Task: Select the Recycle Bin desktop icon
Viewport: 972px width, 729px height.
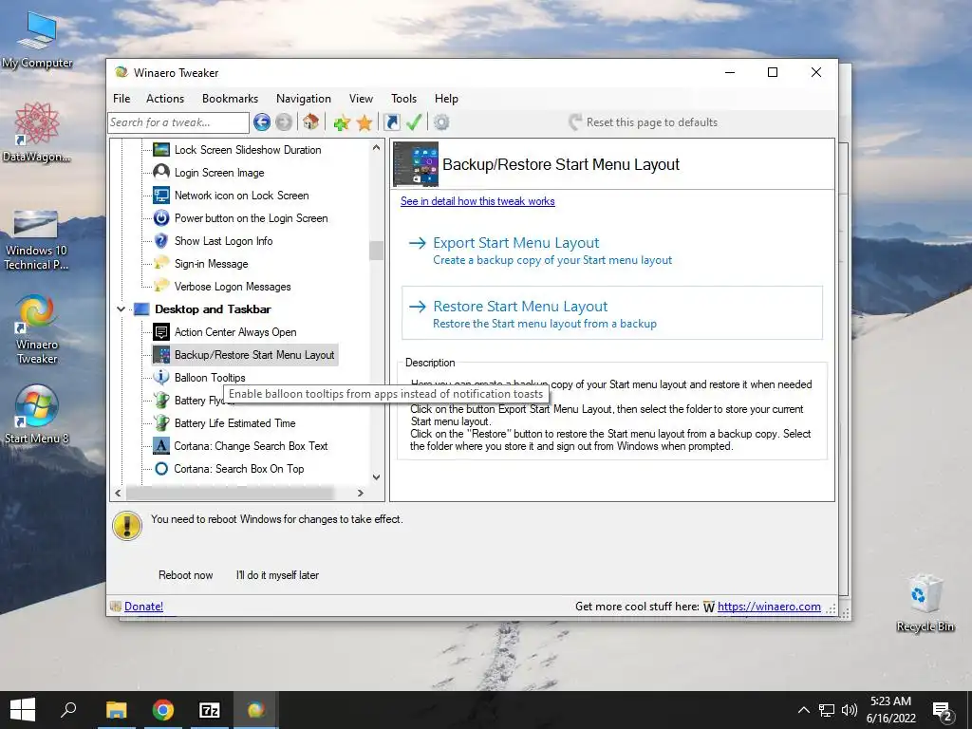Action: pos(925,603)
